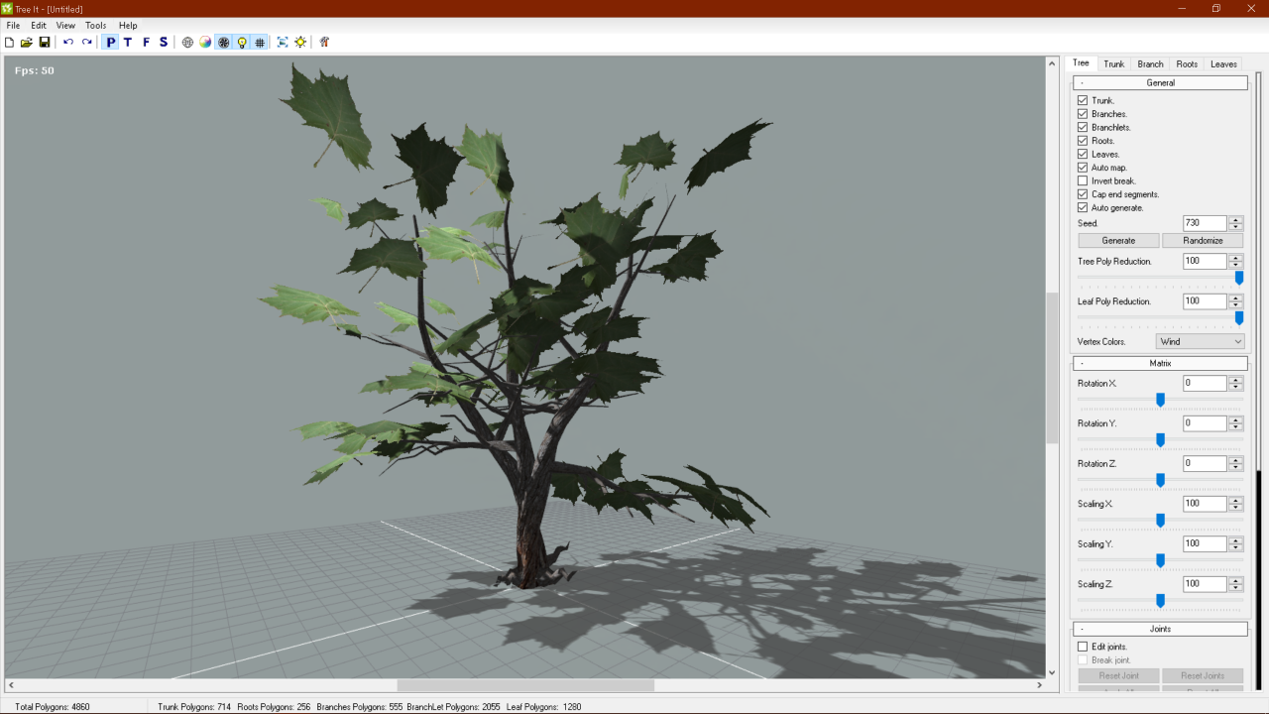Switch to the Leaves tab
1269x714 pixels.
click(x=1223, y=64)
